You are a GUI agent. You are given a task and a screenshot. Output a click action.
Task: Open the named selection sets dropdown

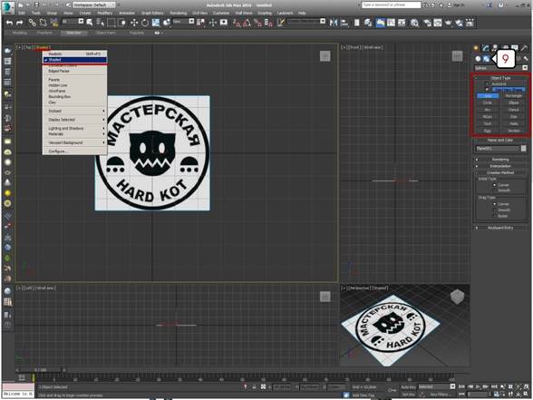tap(307, 21)
